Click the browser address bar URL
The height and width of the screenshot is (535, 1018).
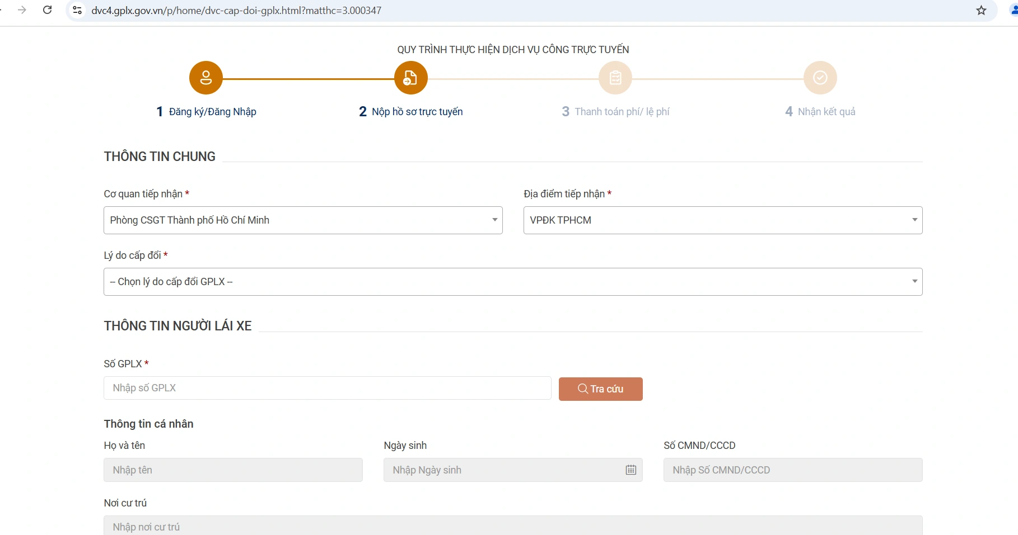236,11
